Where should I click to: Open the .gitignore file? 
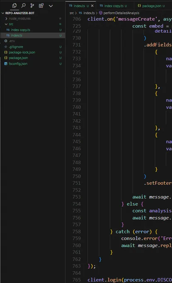[x=16, y=47]
